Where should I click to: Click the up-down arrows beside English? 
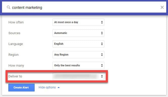point(102,44)
